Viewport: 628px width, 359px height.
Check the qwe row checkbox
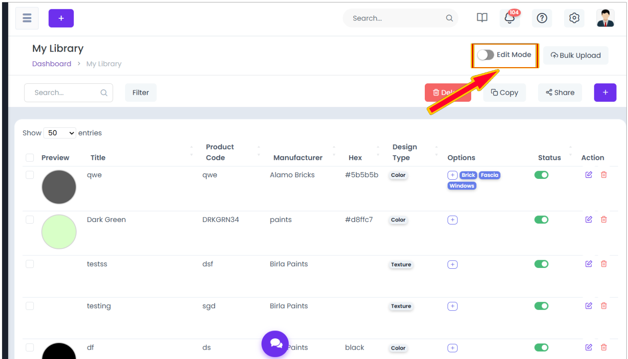[x=30, y=175]
